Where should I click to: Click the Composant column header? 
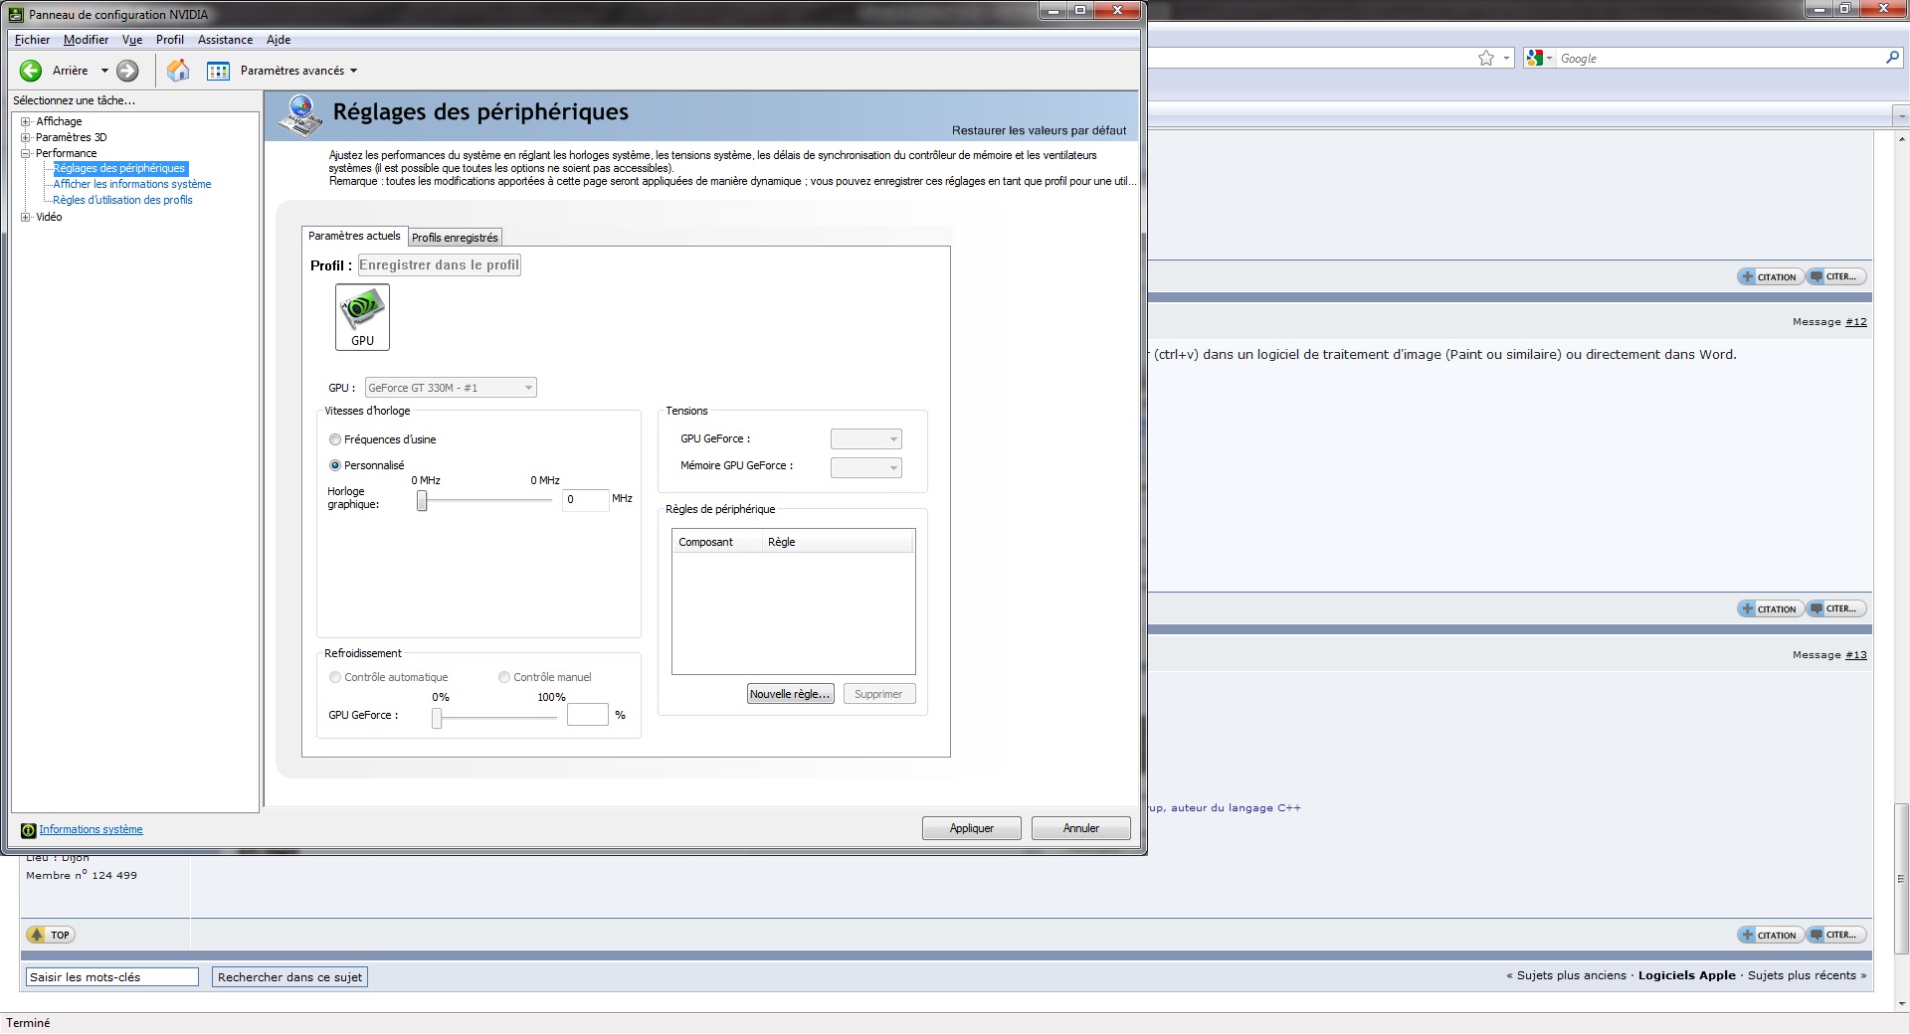click(717, 542)
